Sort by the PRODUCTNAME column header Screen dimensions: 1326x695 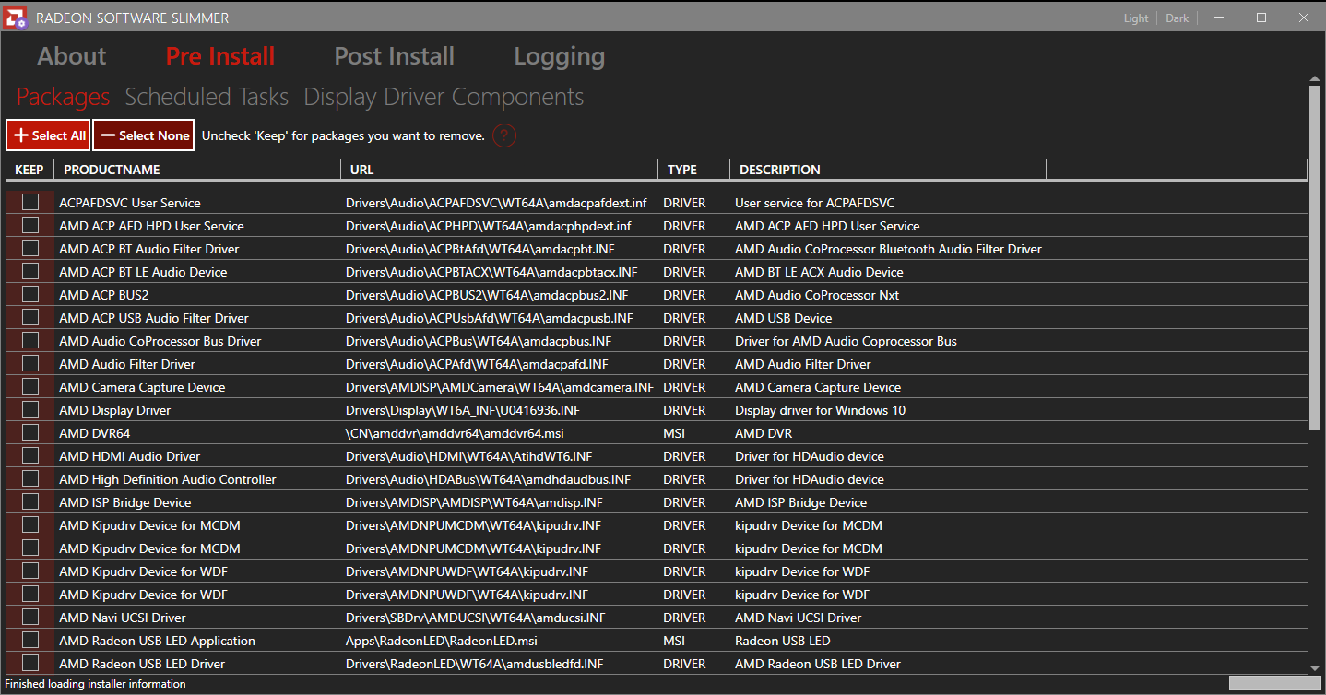[197, 170]
